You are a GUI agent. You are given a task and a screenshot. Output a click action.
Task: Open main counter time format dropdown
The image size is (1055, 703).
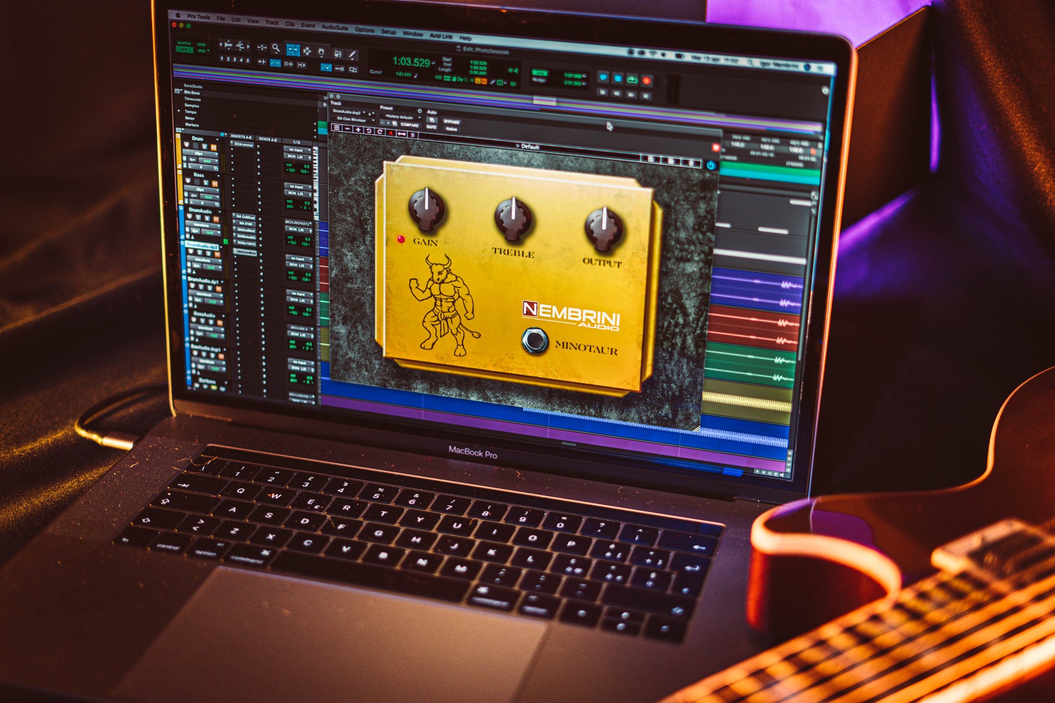point(434,63)
